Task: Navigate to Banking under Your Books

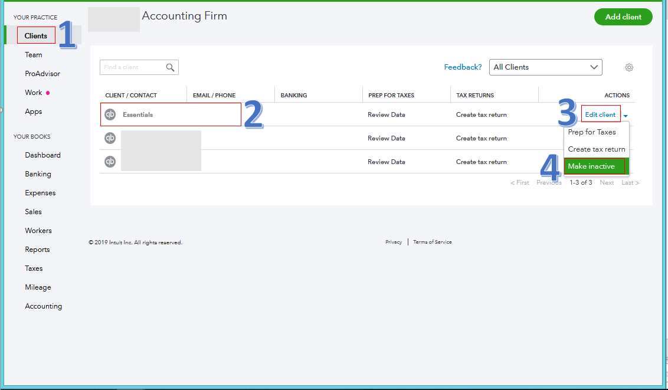Action: point(38,174)
